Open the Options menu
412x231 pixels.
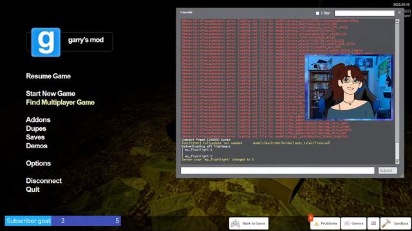pos(39,164)
